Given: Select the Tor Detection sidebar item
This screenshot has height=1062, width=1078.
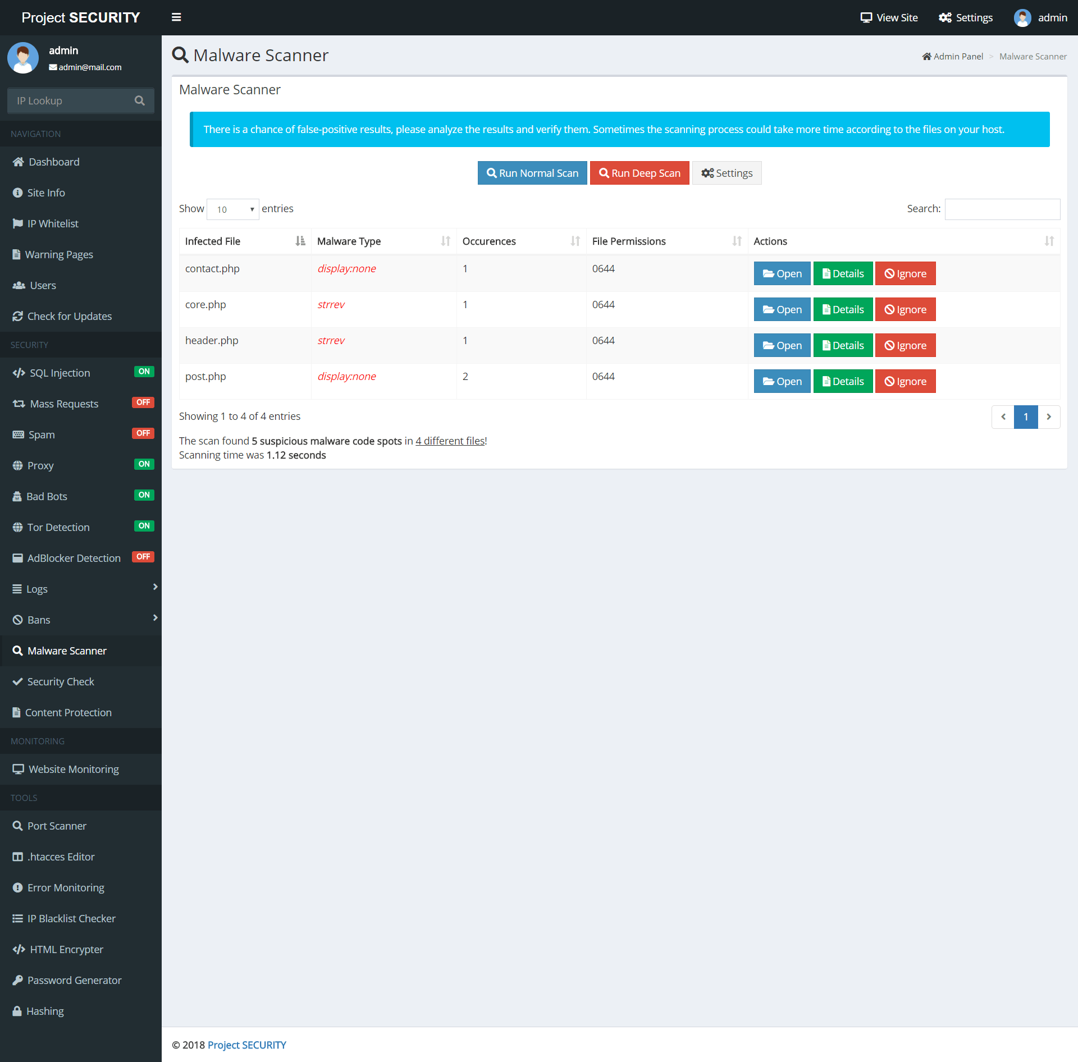Looking at the screenshot, I should point(58,527).
